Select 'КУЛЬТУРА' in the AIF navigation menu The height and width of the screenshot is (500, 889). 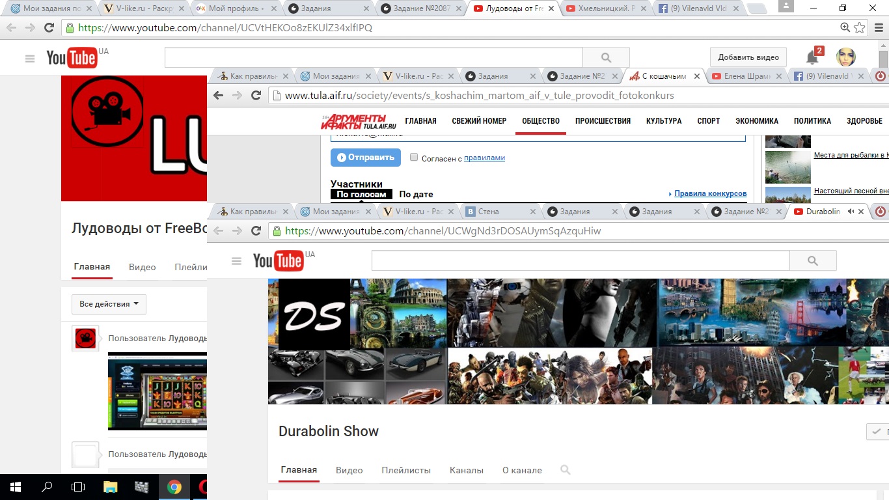click(663, 121)
